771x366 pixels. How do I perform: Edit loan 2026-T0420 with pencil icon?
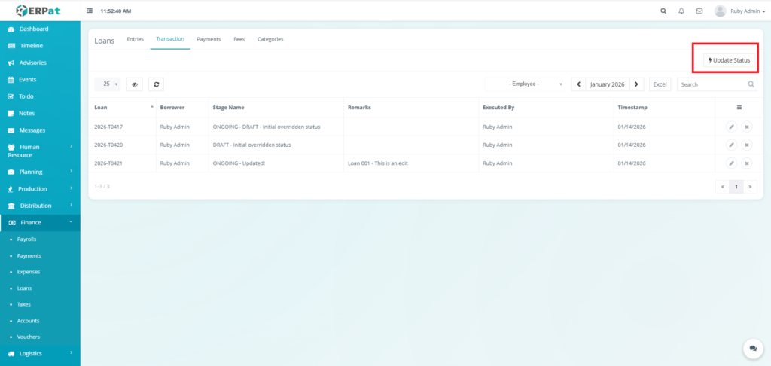(x=731, y=145)
